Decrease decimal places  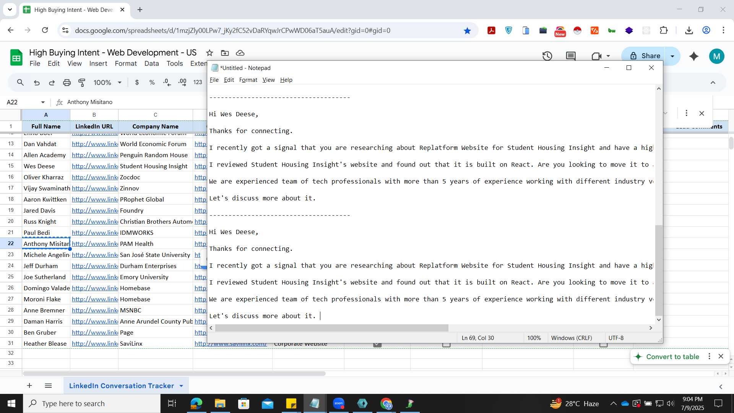pos(167,82)
